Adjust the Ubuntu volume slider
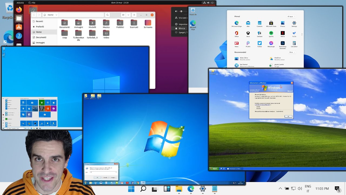The image size is (346, 195). 181,11
